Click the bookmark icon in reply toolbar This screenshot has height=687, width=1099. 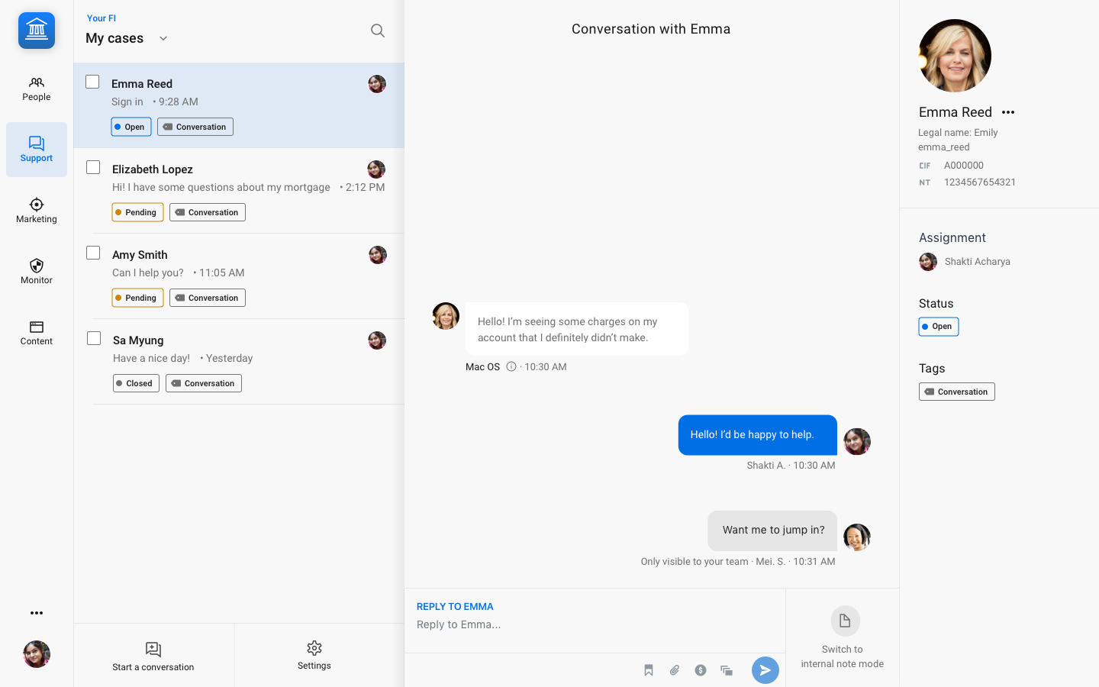point(649,670)
